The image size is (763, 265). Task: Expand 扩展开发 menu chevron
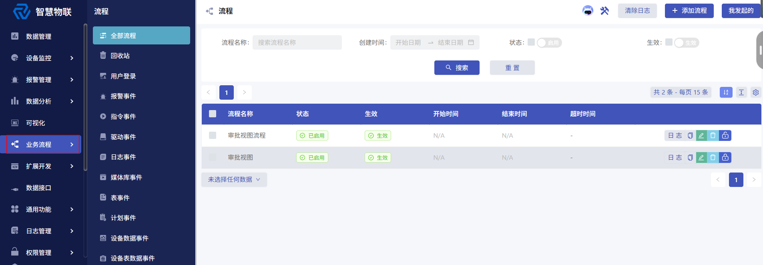[72, 166]
